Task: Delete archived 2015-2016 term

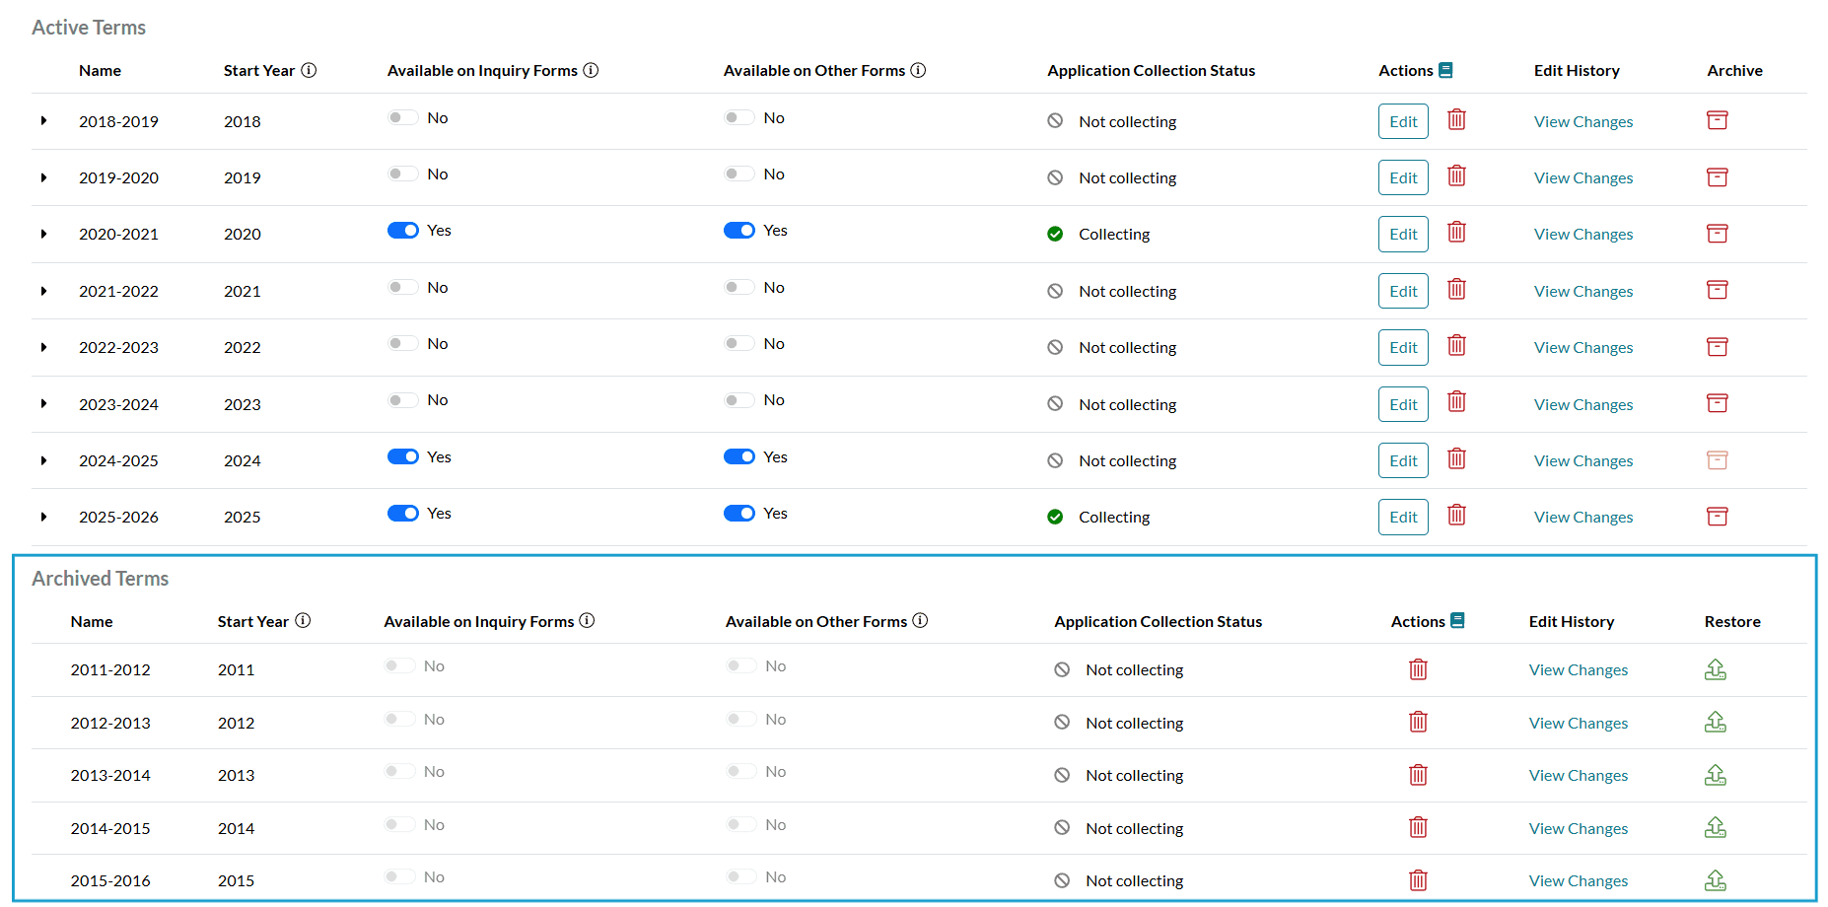Action: pyautogui.click(x=1418, y=880)
